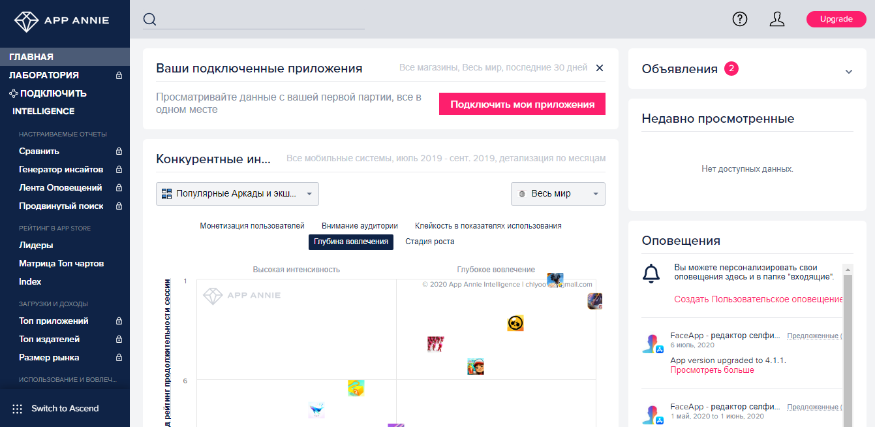This screenshot has width=875, height=427.
Task: Click the white bird app icon in chart
Action: (x=316, y=410)
